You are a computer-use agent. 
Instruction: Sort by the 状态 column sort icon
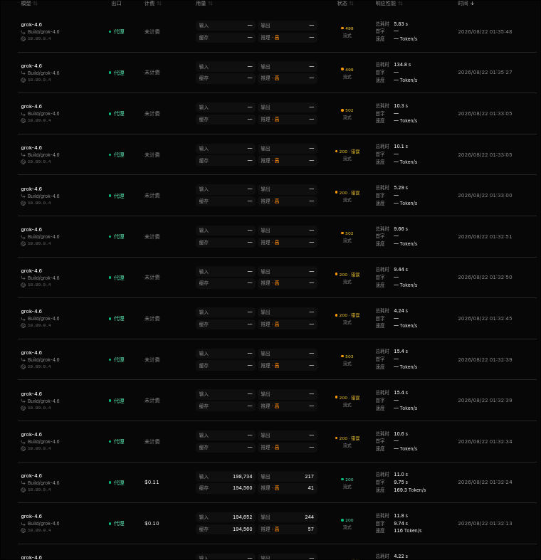click(351, 4)
